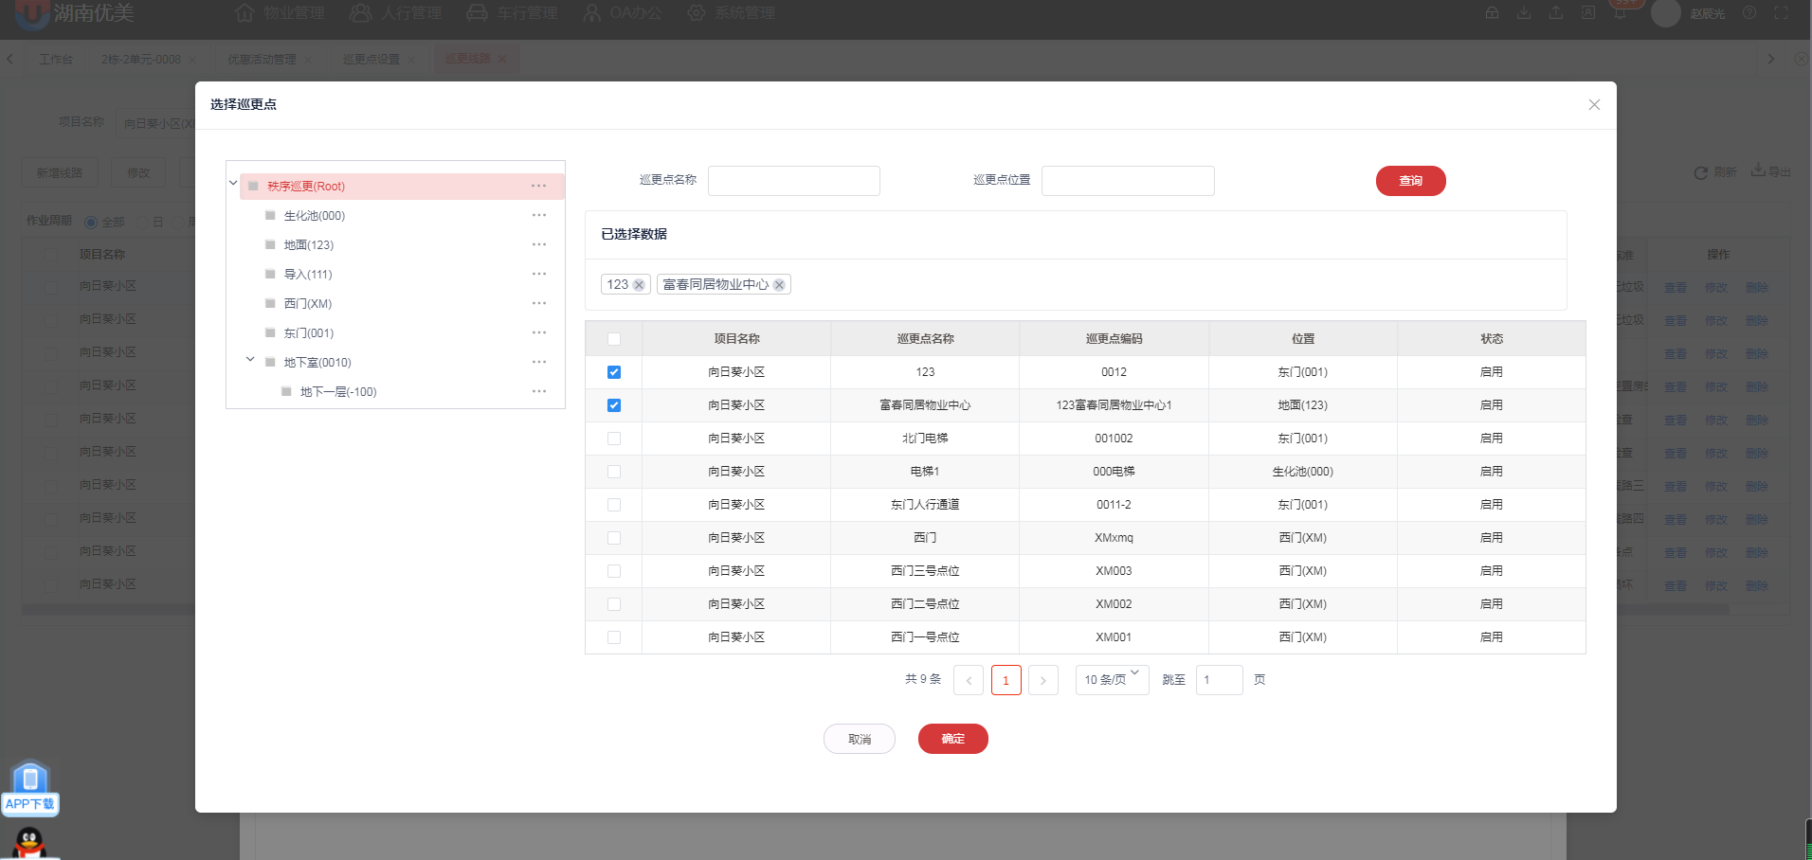Click the 取消 cancel button

[860, 739]
